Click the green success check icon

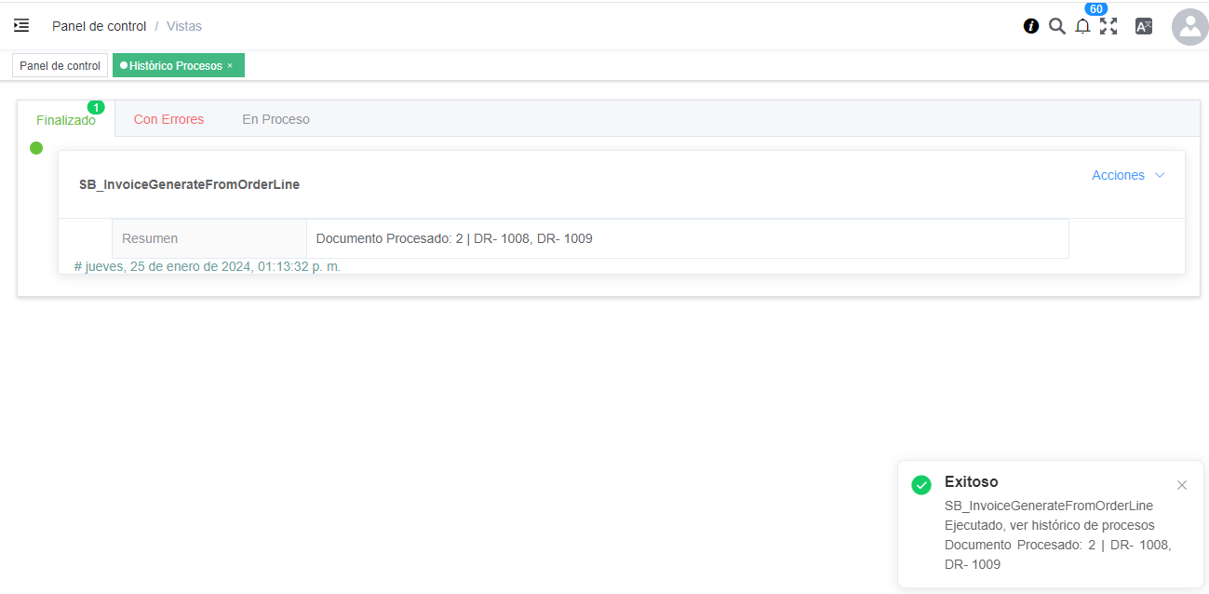pos(921,485)
